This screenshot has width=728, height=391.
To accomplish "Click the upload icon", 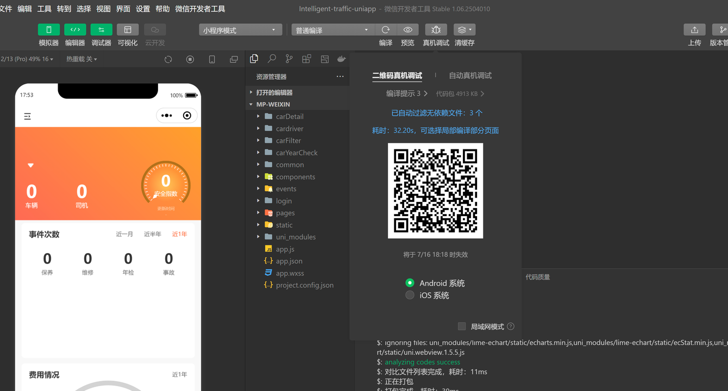I will [694, 30].
